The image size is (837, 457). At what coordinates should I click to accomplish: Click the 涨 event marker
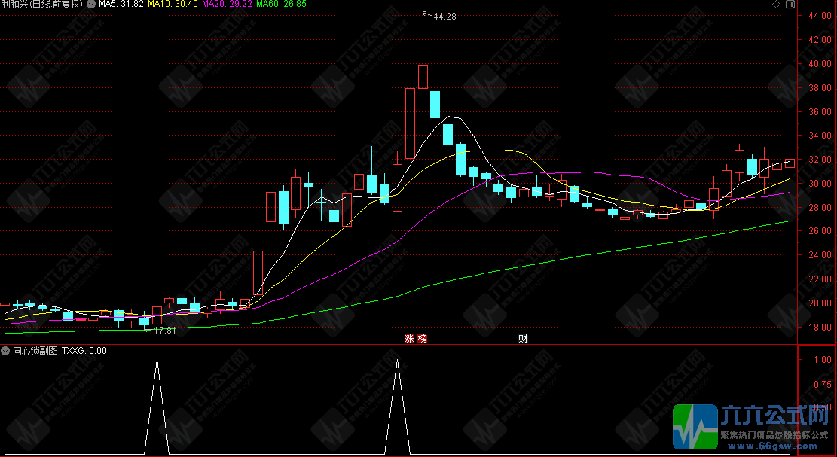pos(409,339)
